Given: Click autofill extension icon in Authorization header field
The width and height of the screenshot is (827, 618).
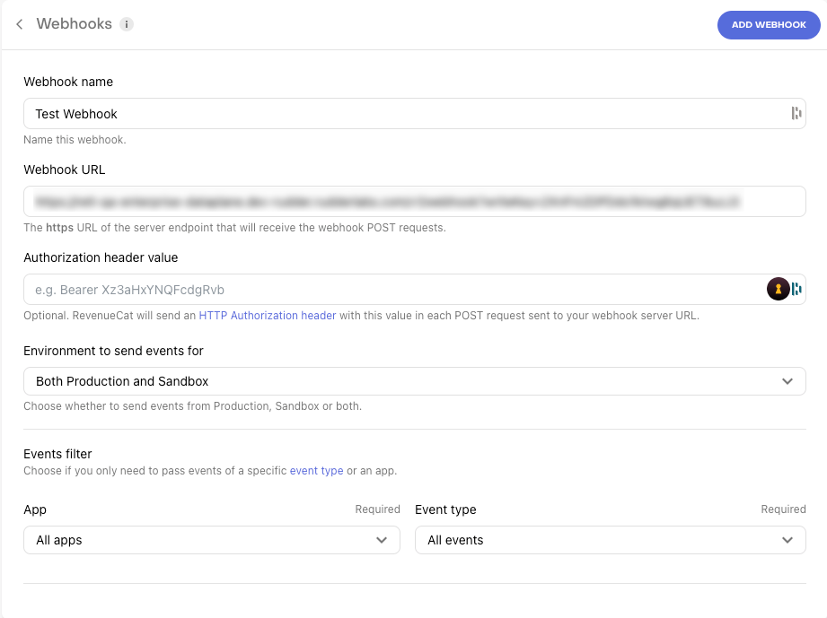Looking at the screenshot, I should 796,289.
